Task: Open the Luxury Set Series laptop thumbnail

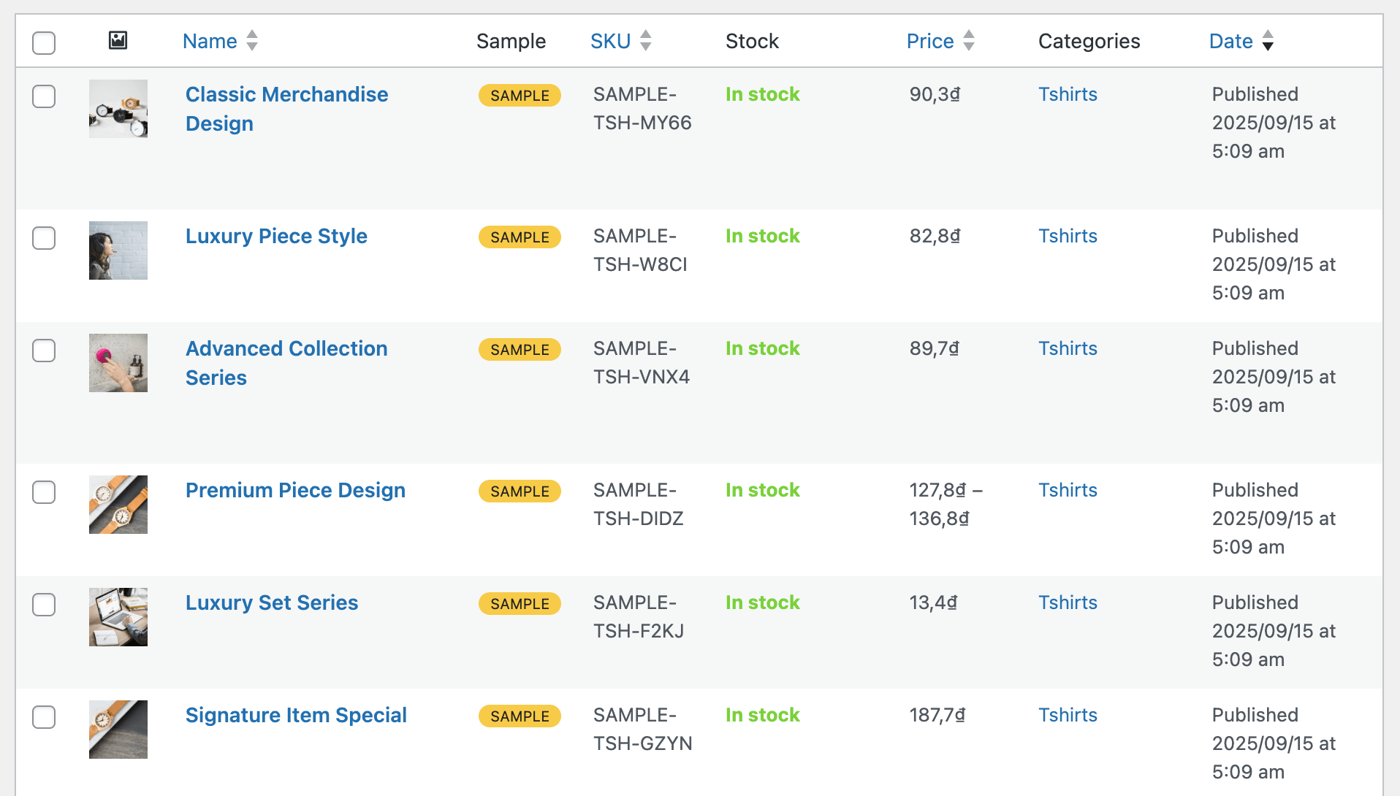Action: click(118, 617)
